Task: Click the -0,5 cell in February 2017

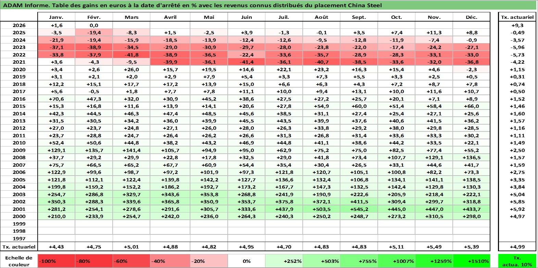Action: pos(94,91)
